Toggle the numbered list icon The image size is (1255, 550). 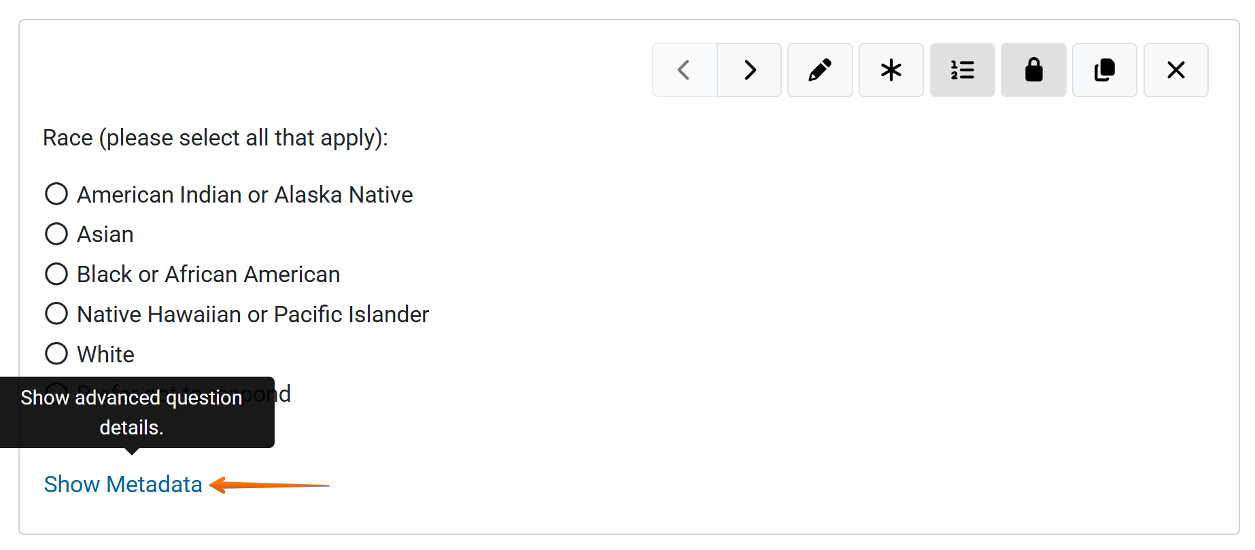[962, 70]
